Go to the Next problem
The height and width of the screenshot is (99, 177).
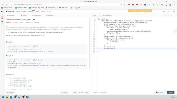pos(87,92)
